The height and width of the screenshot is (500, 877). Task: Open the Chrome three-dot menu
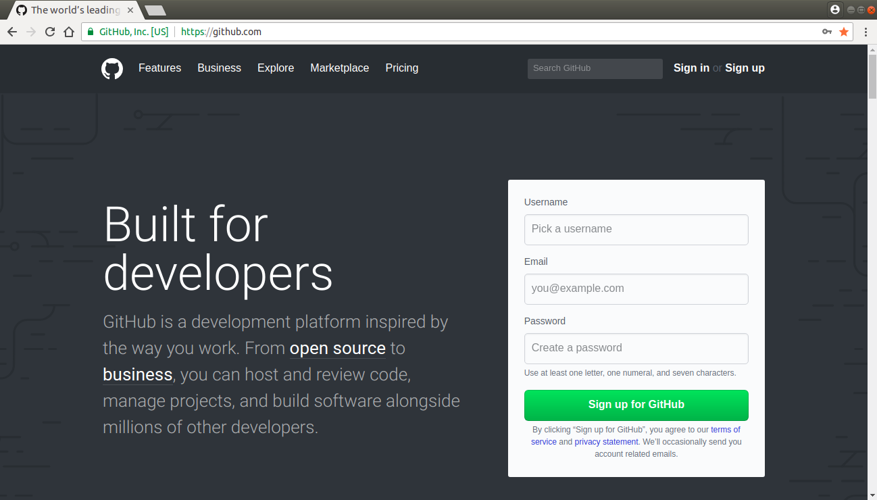point(866,32)
